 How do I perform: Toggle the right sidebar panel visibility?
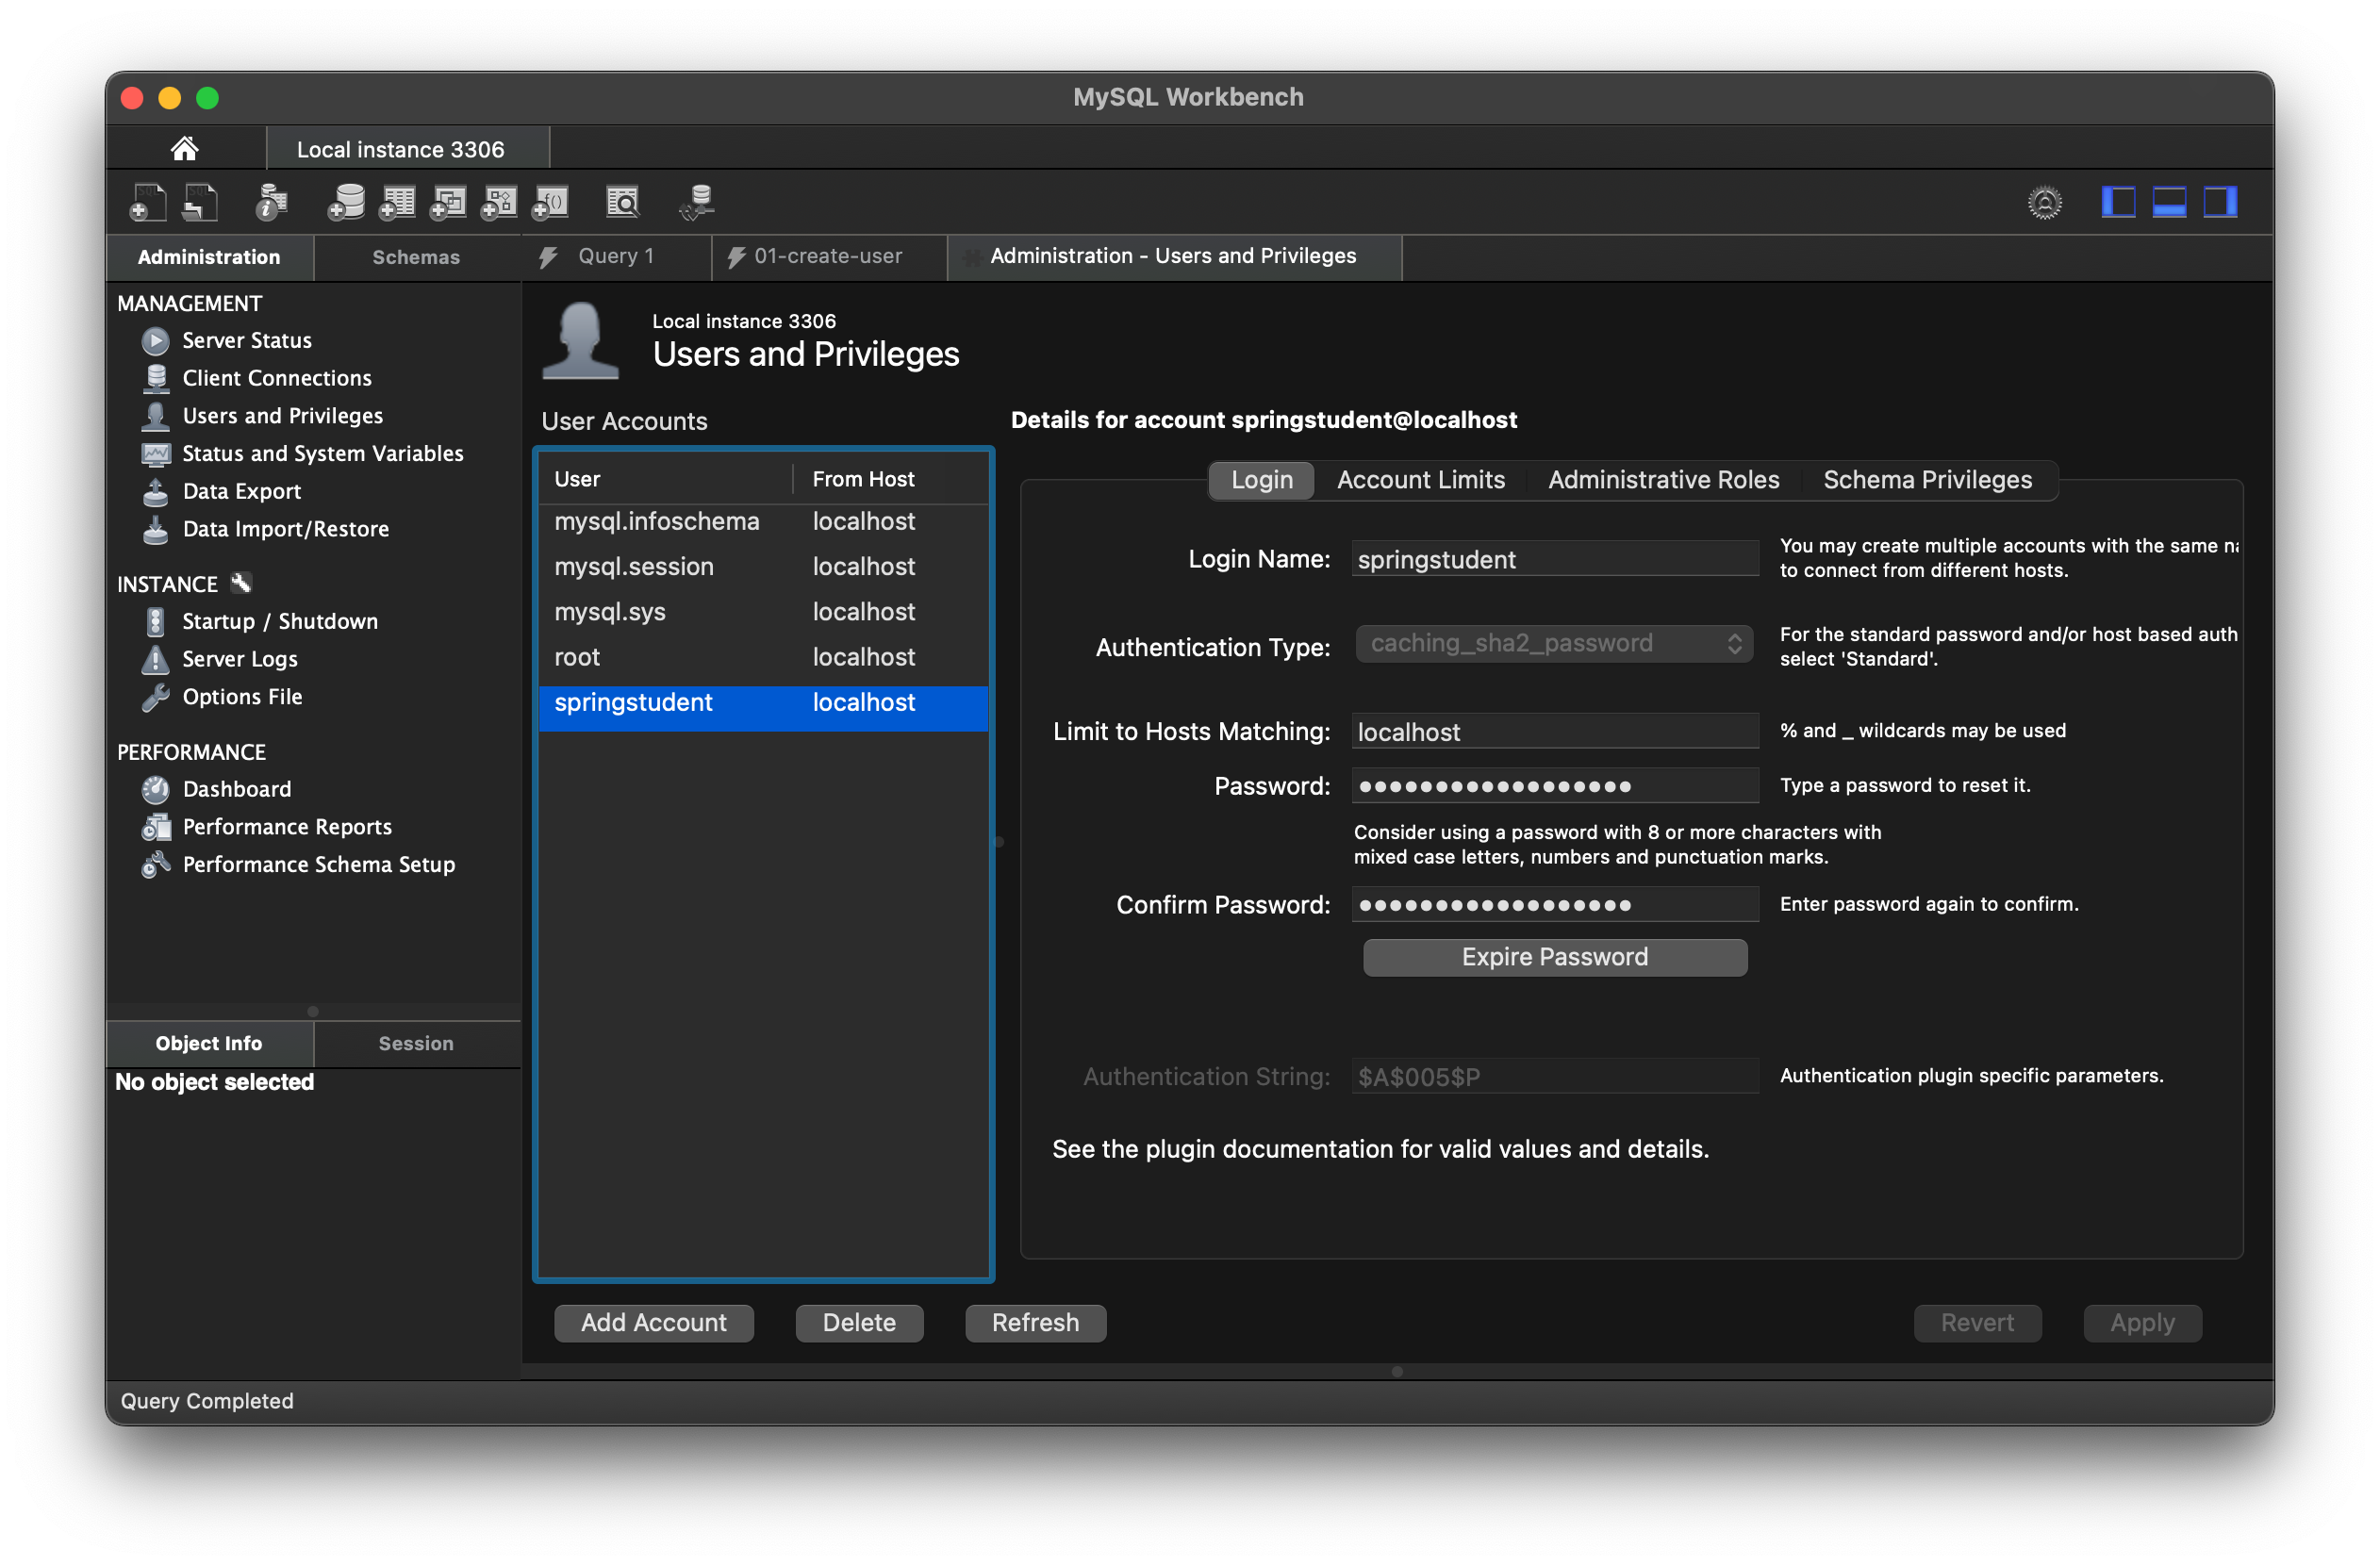2220,203
